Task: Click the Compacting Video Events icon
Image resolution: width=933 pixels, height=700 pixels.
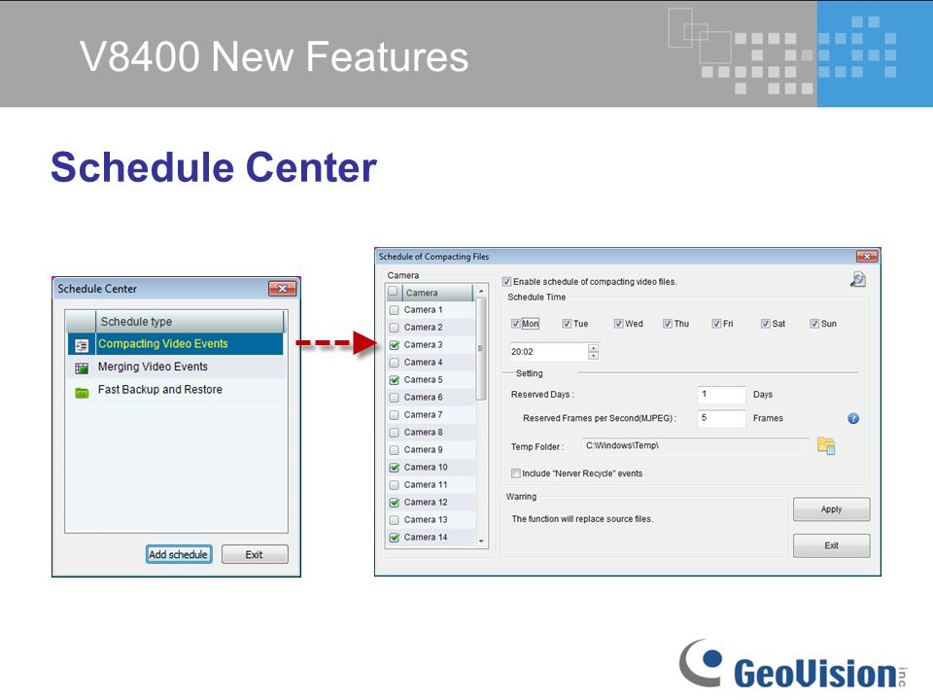Action: pos(82,345)
